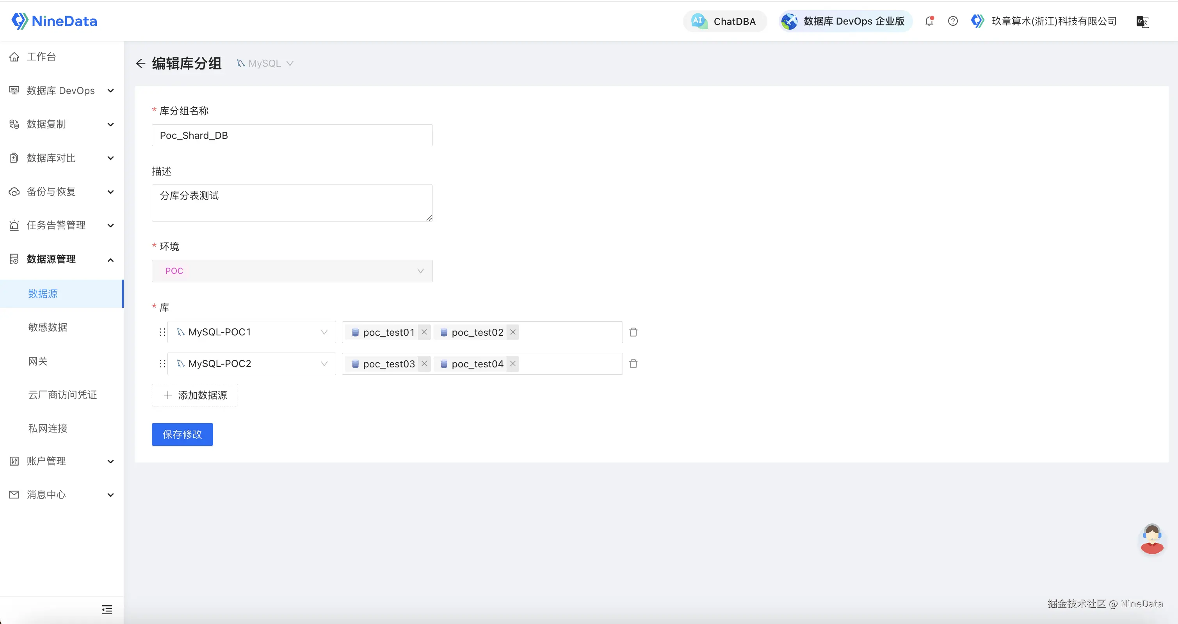The height and width of the screenshot is (624, 1178).
Task: Click the help question mark icon
Action: (x=952, y=21)
